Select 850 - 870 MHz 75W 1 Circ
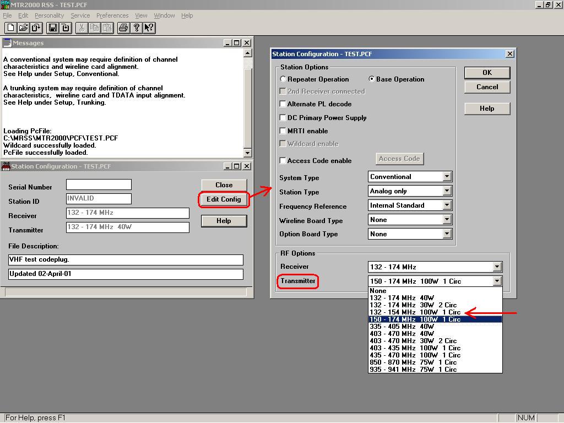The height and width of the screenshot is (423, 564). pyautogui.click(x=435, y=362)
